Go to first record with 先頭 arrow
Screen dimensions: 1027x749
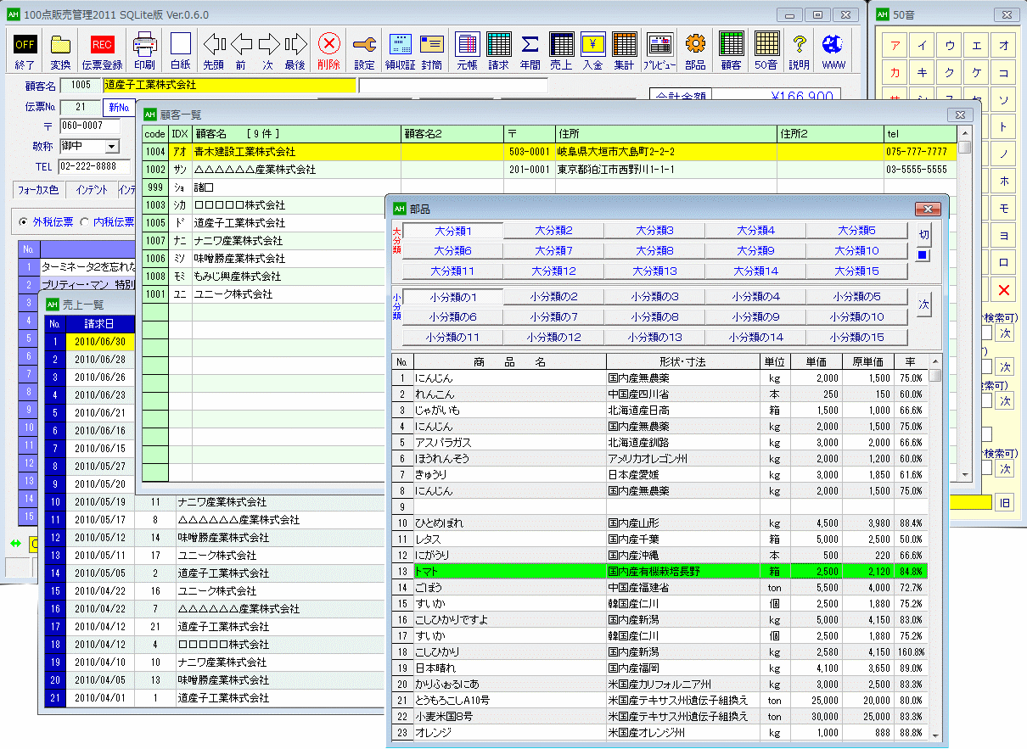[x=214, y=51]
